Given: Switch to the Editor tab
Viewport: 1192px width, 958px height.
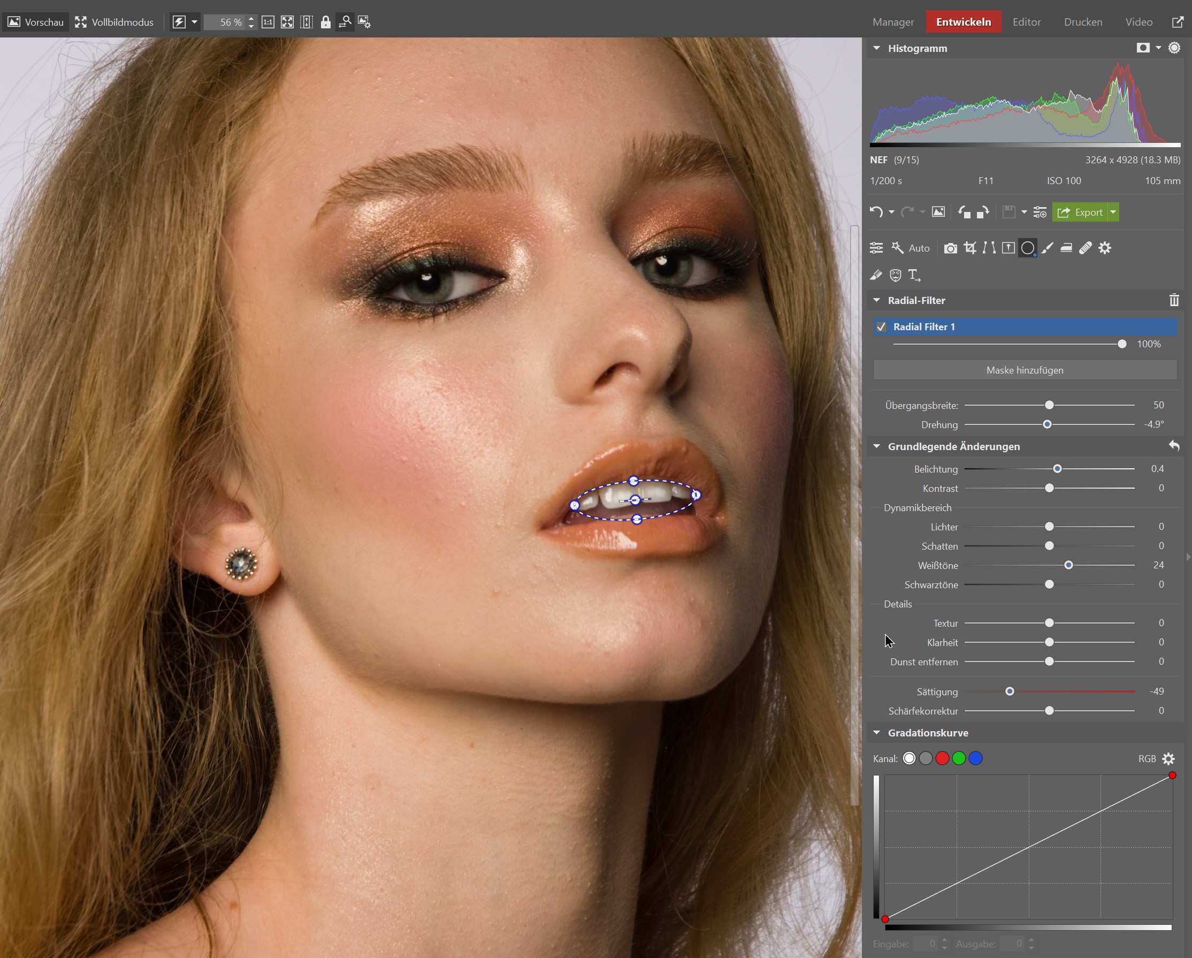Looking at the screenshot, I should pyautogui.click(x=1026, y=22).
